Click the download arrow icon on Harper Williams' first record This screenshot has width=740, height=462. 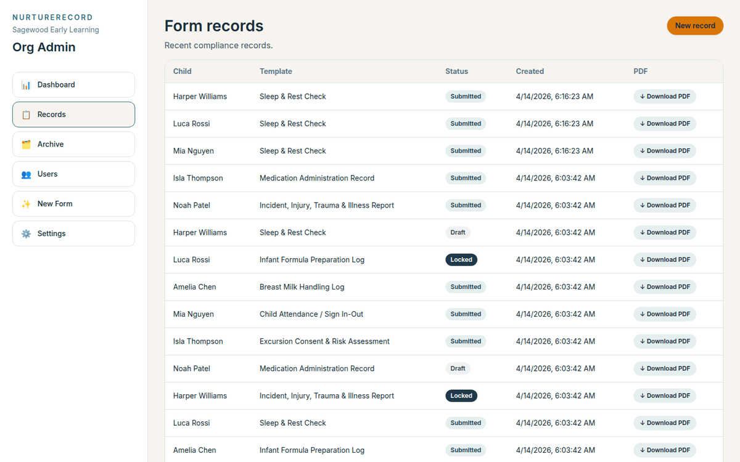tap(641, 96)
